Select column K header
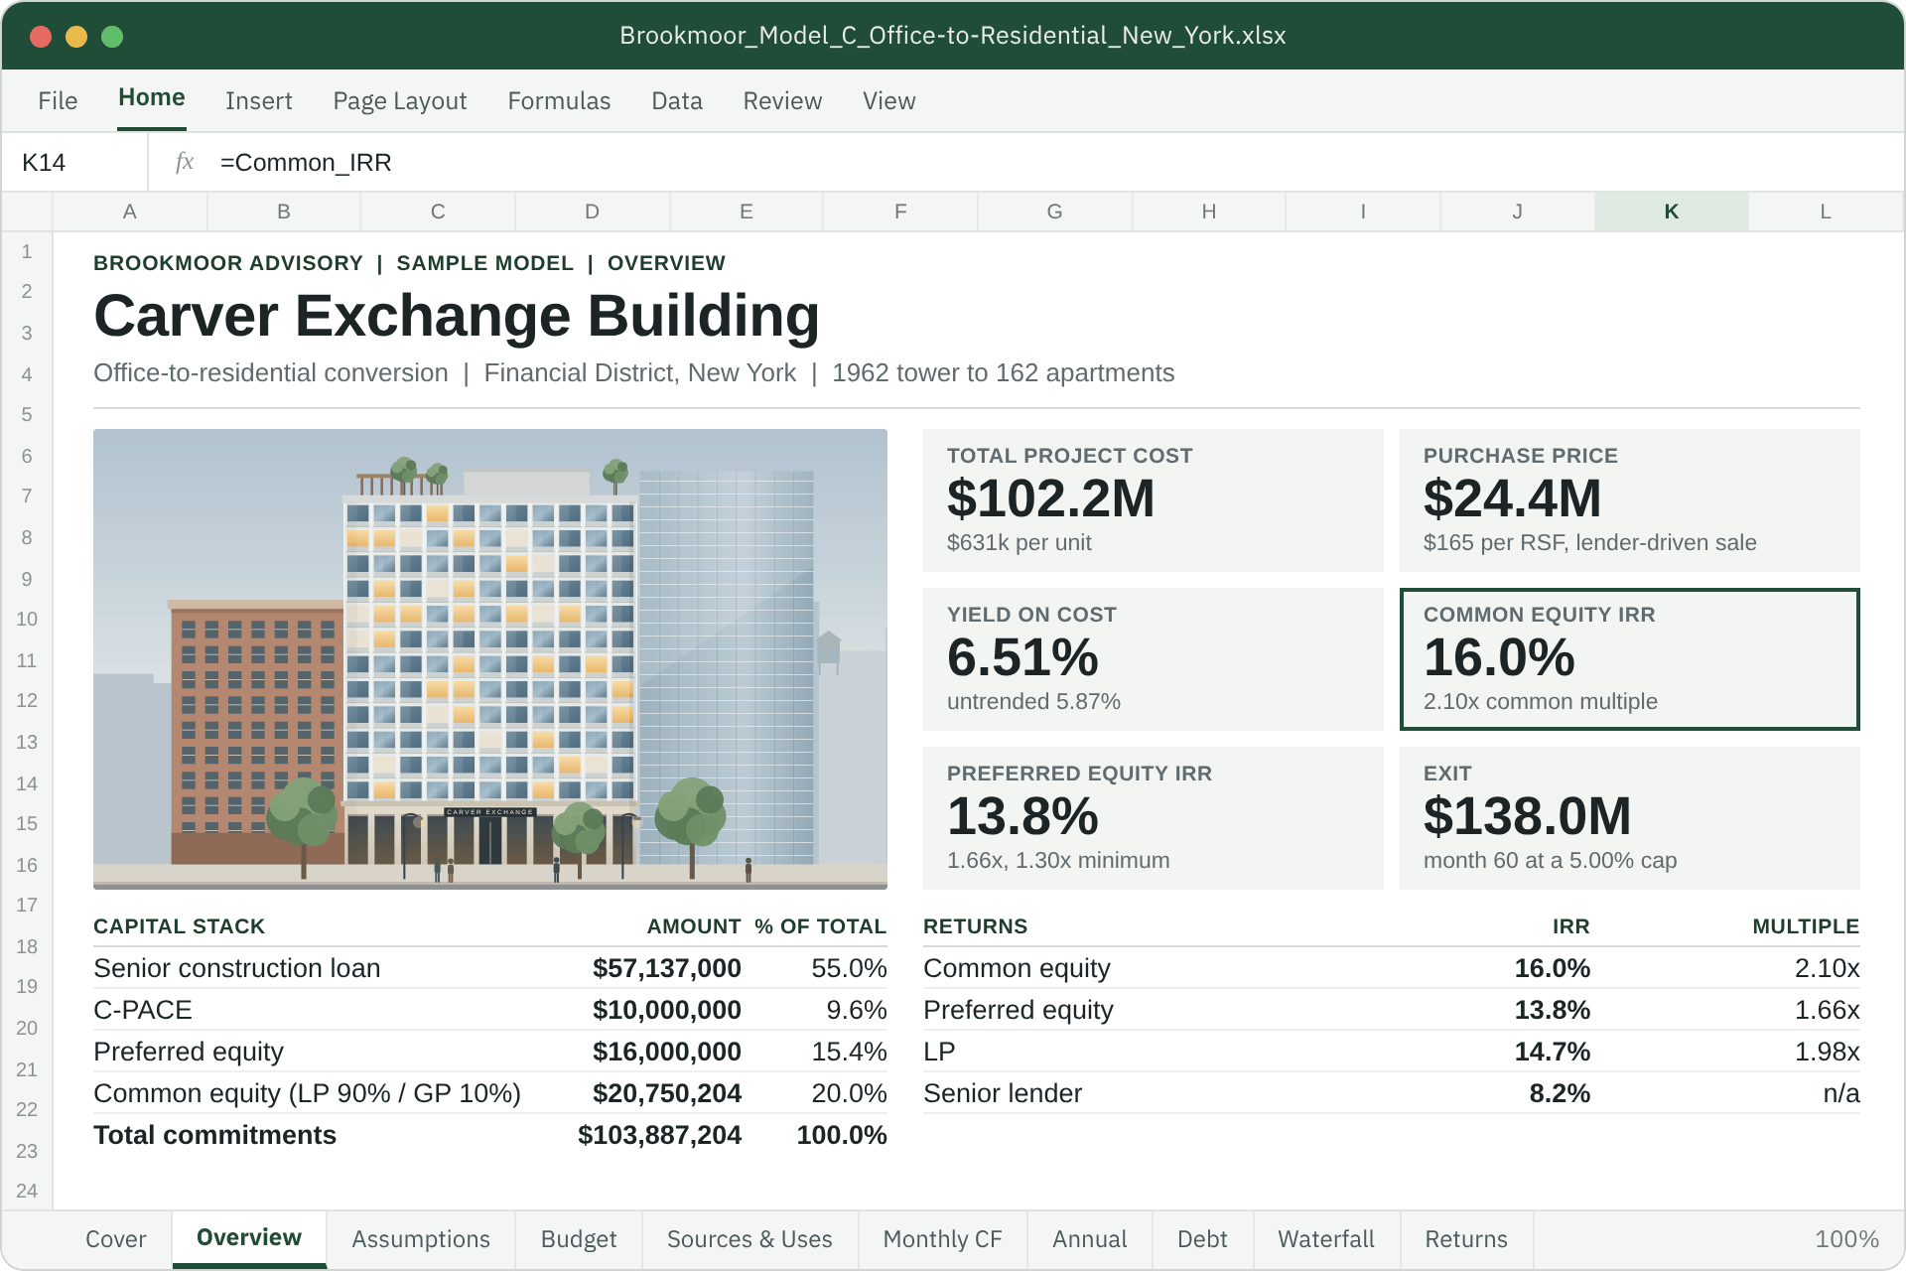 [x=1672, y=212]
